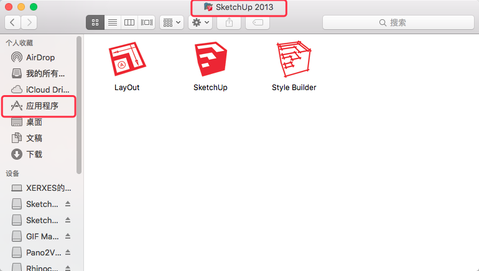Eject the GIF Ma... disk
The image size is (479, 271).
click(68, 236)
